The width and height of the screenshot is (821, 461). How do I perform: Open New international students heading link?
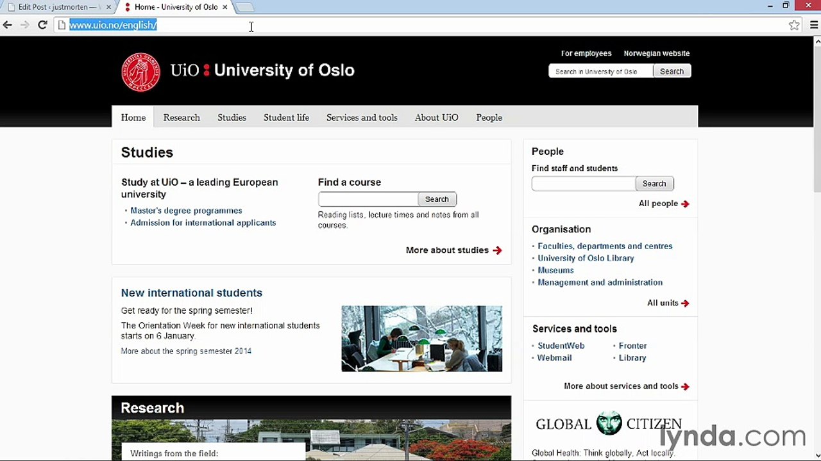[192, 293]
